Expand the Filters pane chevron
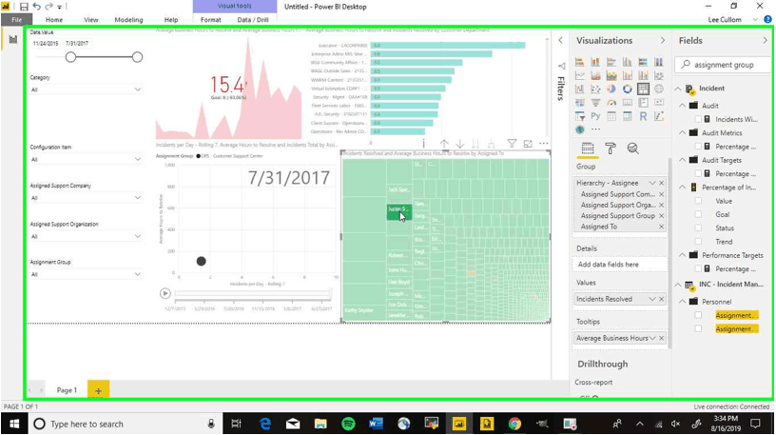The height and width of the screenshot is (435, 776). 561,41
